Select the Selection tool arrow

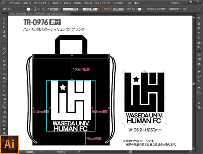4,19
